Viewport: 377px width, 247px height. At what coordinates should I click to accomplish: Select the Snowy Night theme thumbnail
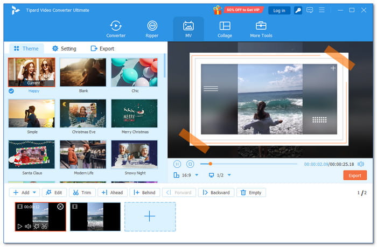coord(135,154)
